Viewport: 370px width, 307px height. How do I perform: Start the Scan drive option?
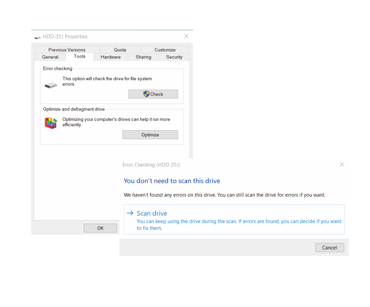click(234, 220)
